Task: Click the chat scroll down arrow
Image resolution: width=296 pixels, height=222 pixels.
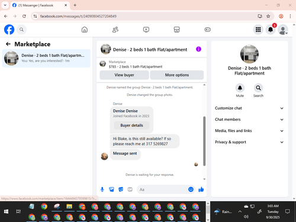Action: pyautogui.click(x=204, y=179)
